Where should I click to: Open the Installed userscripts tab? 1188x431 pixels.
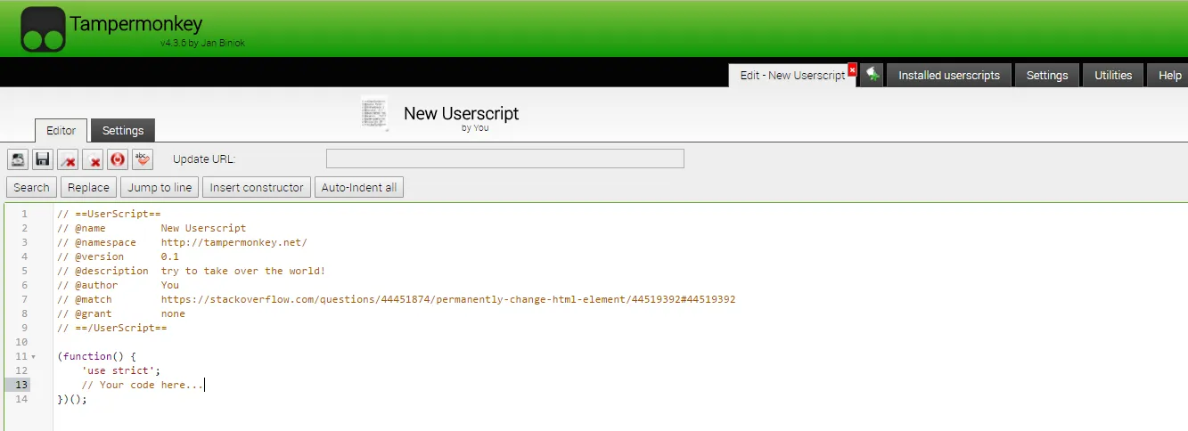(x=949, y=76)
